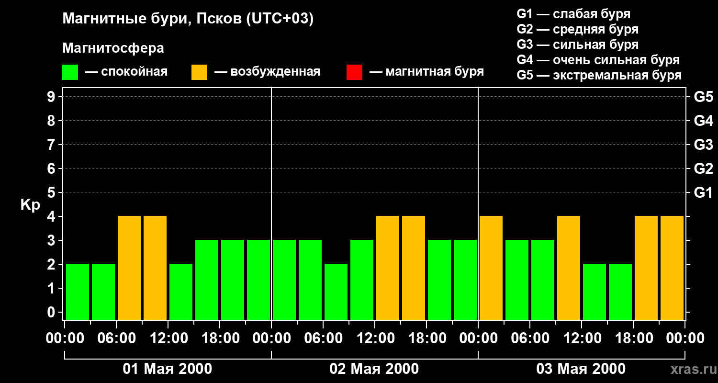Click the green 12:00–15:00 bar on 01 Мая
718x383 pixels.
(181, 292)
